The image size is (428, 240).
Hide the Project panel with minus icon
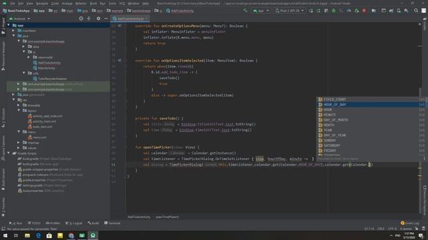[x=106, y=19]
